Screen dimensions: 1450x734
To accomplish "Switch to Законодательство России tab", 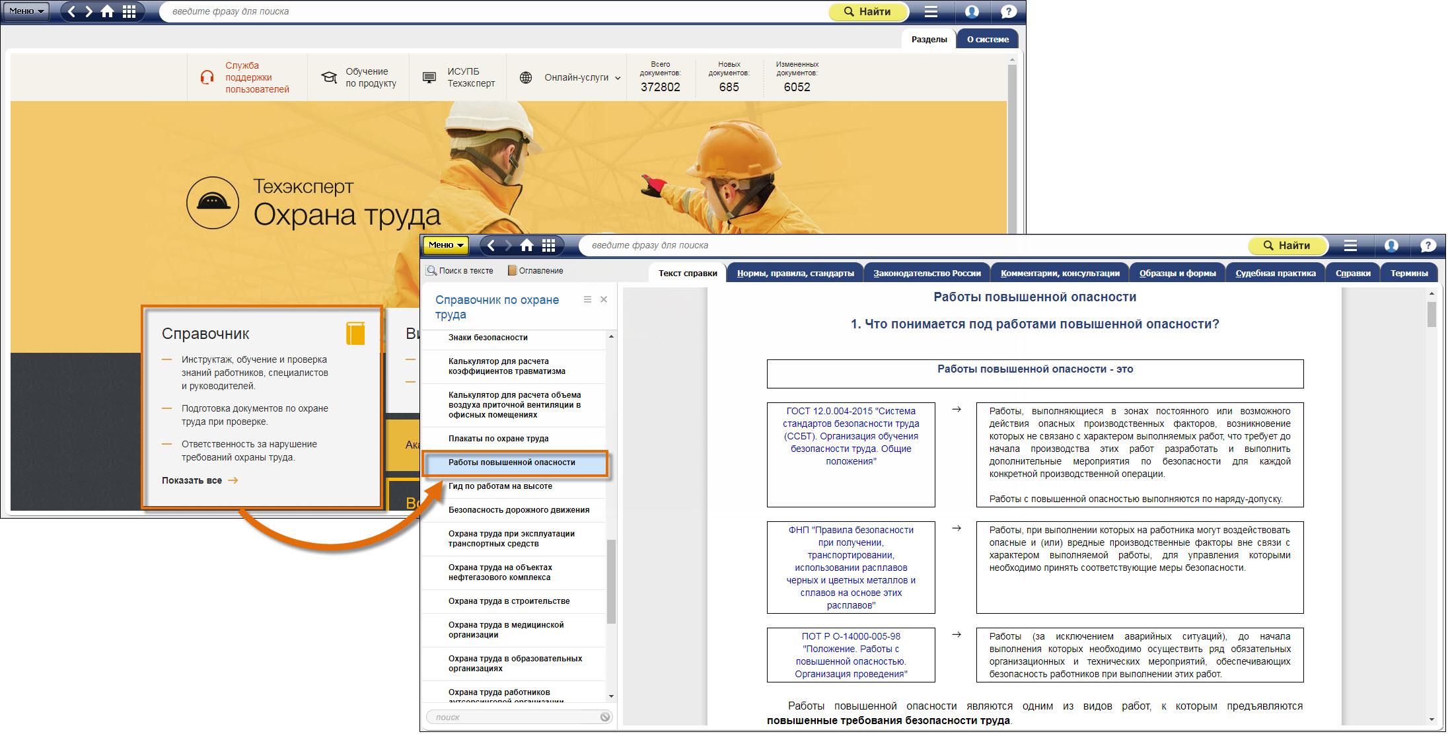I will click(927, 273).
